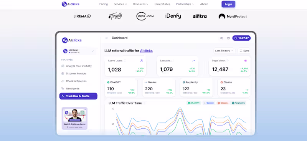Click the Track Real AI Traffic pulse icon
The image size is (307, 141).
pyautogui.click(x=63, y=96)
